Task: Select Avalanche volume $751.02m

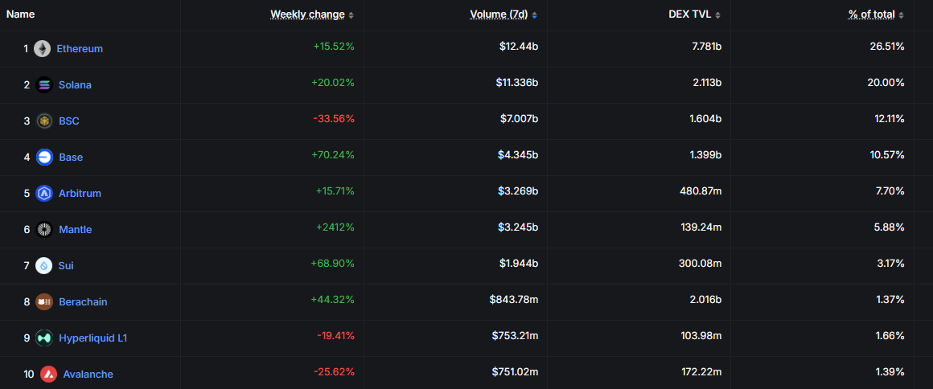Action: click(x=516, y=372)
